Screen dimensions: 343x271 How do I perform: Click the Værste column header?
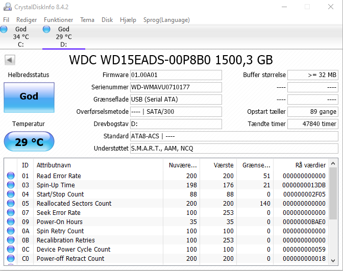[x=218, y=165]
